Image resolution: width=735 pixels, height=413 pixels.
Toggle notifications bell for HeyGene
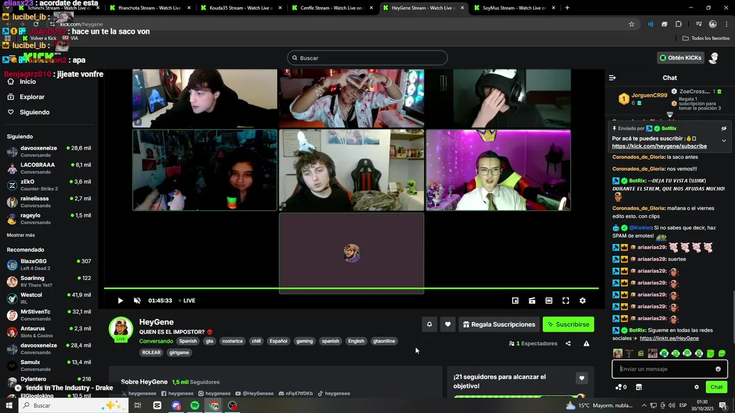429,325
